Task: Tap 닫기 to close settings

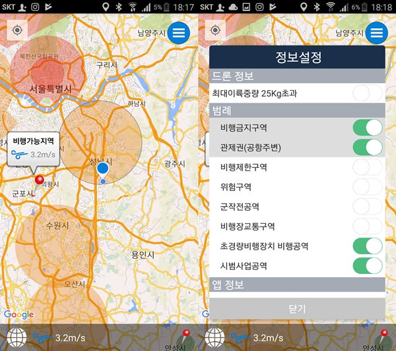Action: point(297,309)
